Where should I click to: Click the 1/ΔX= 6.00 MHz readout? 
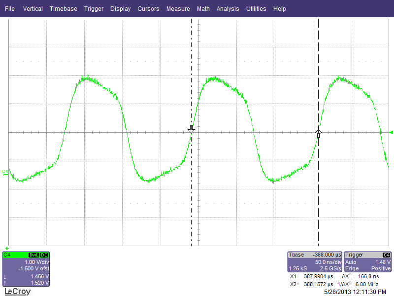click(358, 284)
